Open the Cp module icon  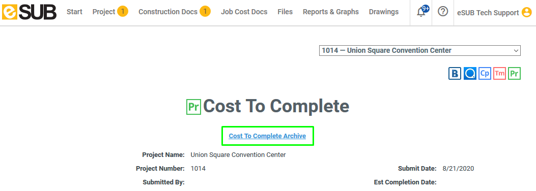pyautogui.click(x=485, y=73)
